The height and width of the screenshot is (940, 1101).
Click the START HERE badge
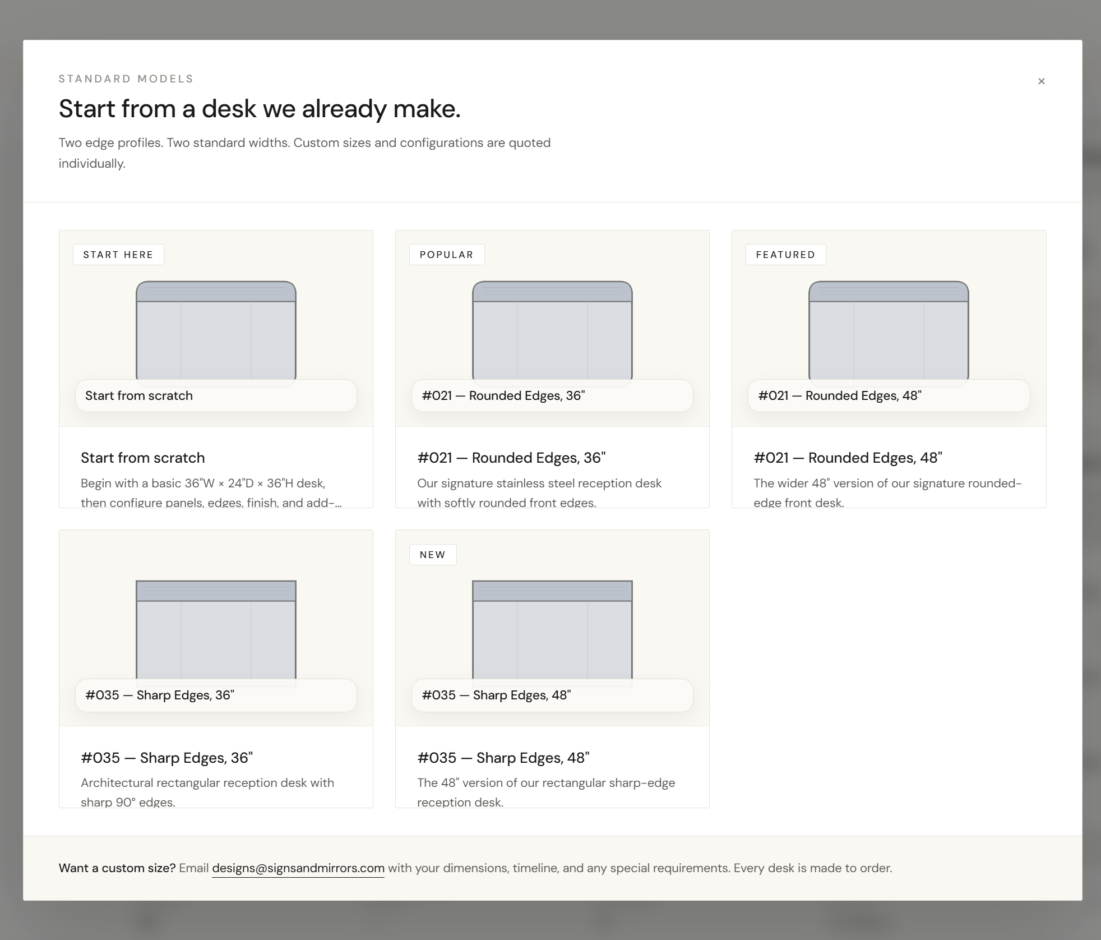tap(118, 255)
